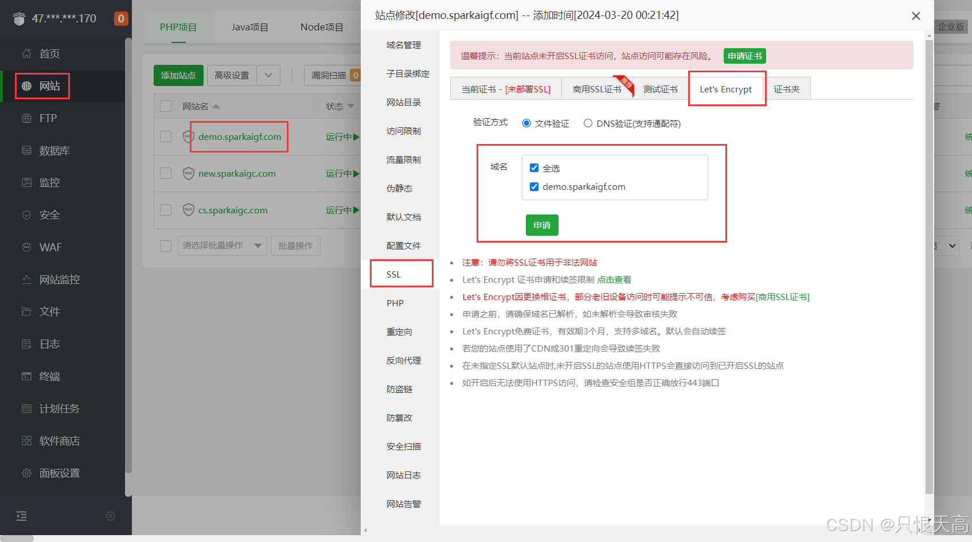Click WAF shield icon for cs.sparkaigc.com
This screenshot has height=542, width=972.
click(188, 210)
